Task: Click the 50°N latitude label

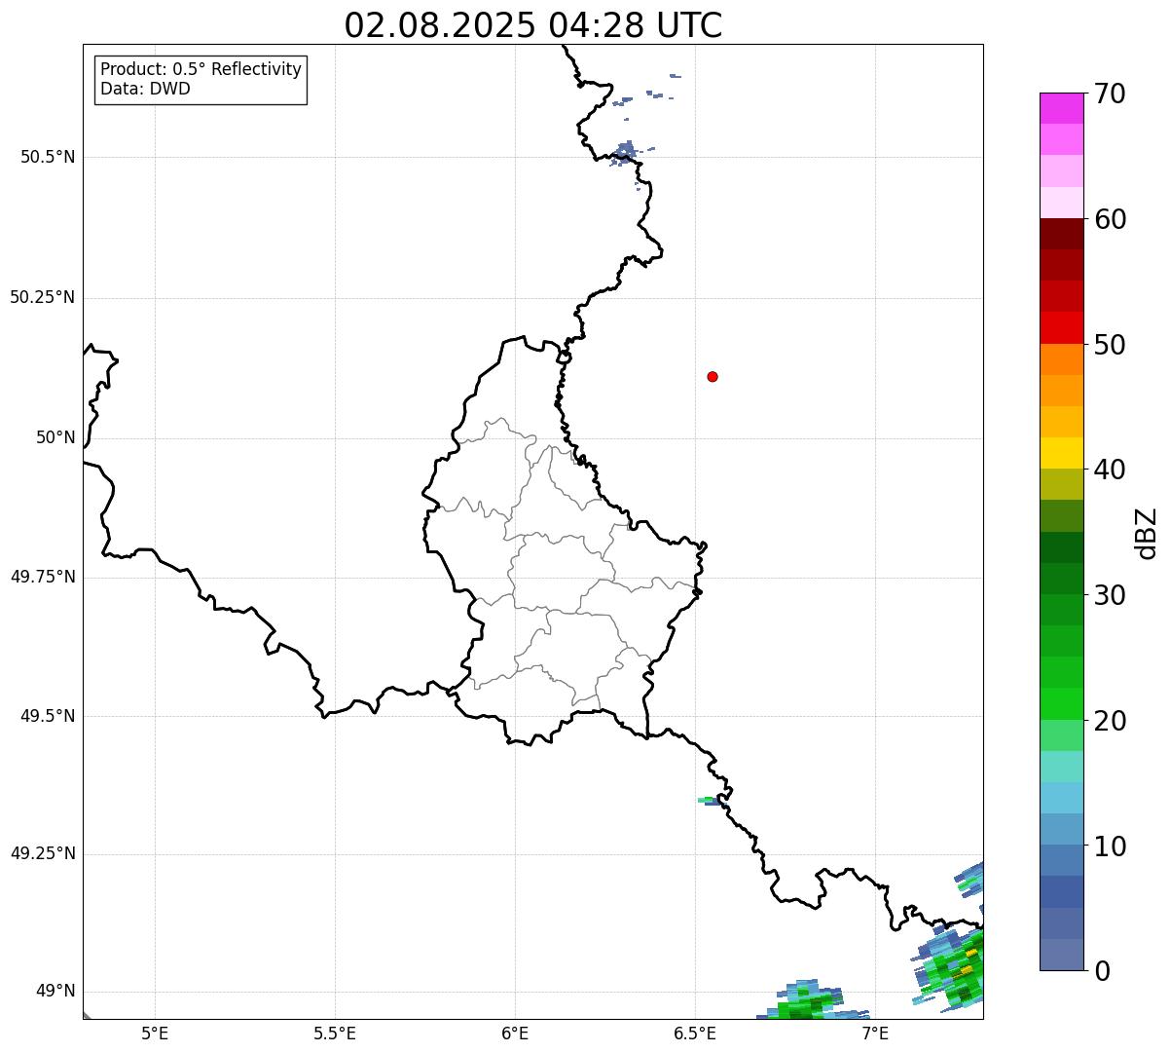Action: (55, 437)
